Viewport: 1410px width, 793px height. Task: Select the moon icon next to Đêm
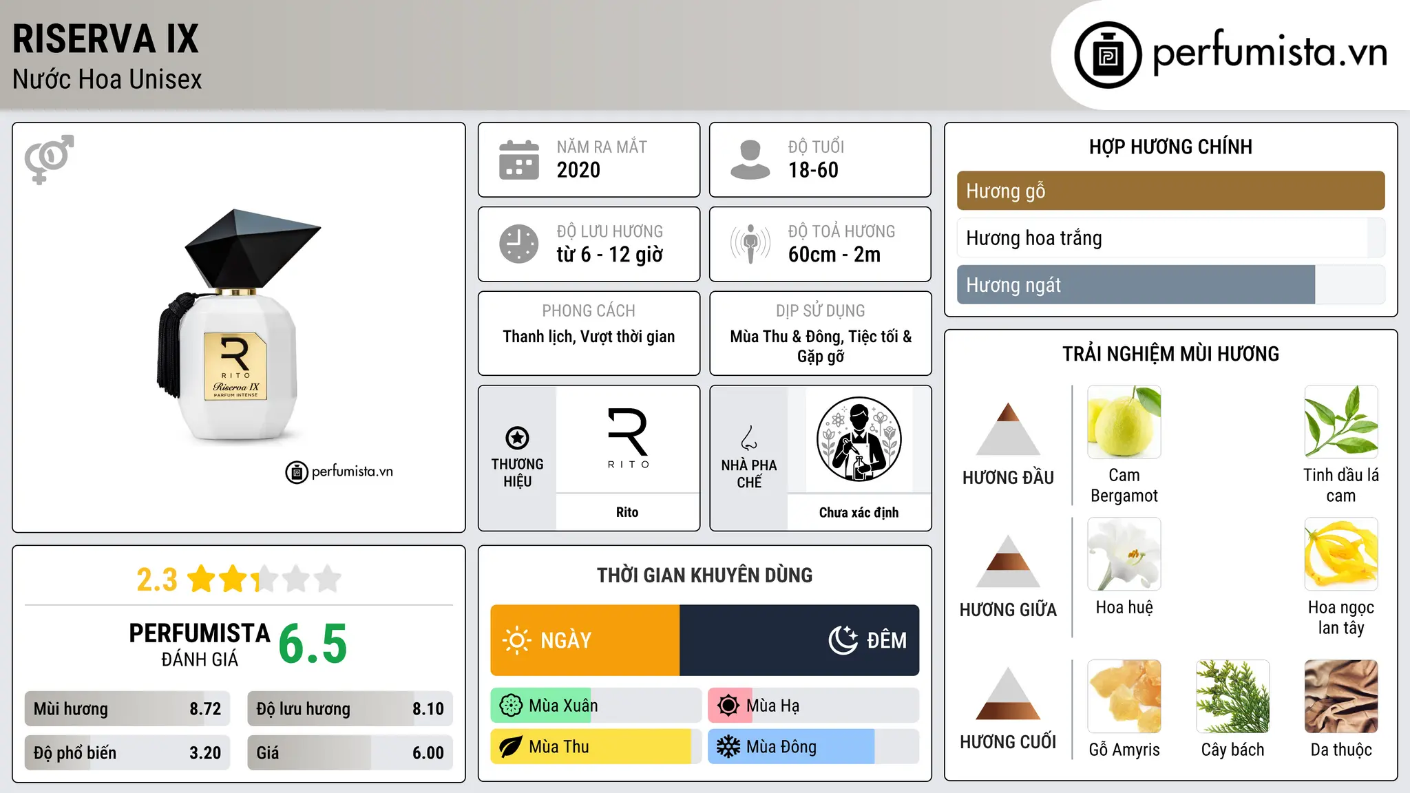pos(843,640)
